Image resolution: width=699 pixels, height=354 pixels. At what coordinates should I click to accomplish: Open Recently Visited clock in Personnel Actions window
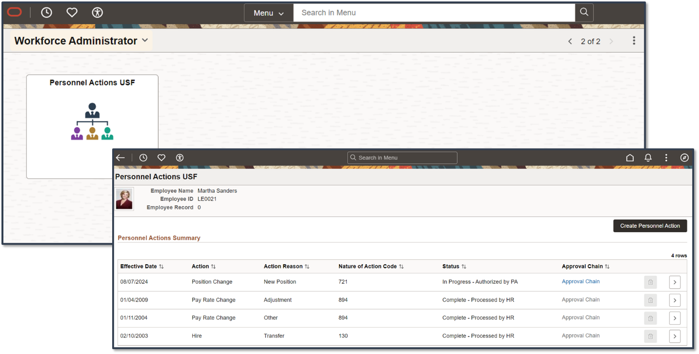click(143, 157)
